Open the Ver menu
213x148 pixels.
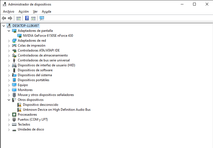tap(35, 12)
